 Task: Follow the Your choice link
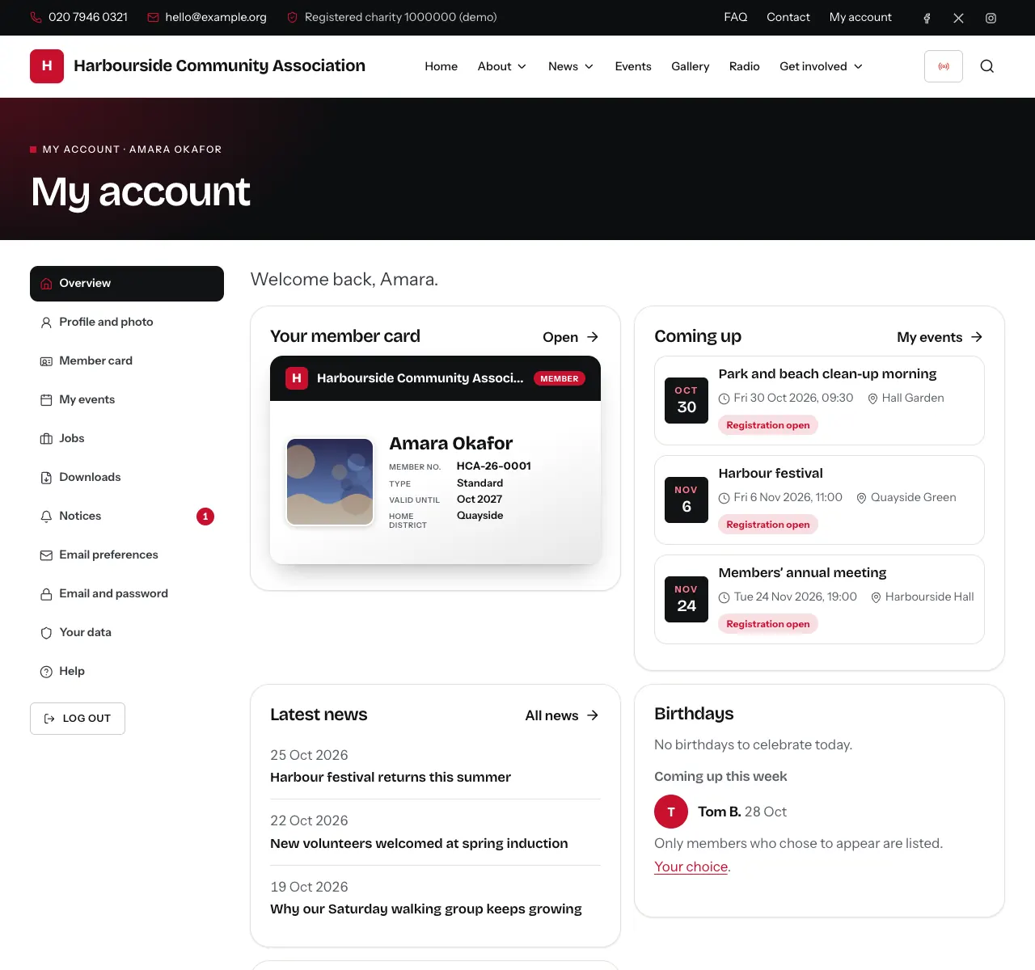coord(691,867)
